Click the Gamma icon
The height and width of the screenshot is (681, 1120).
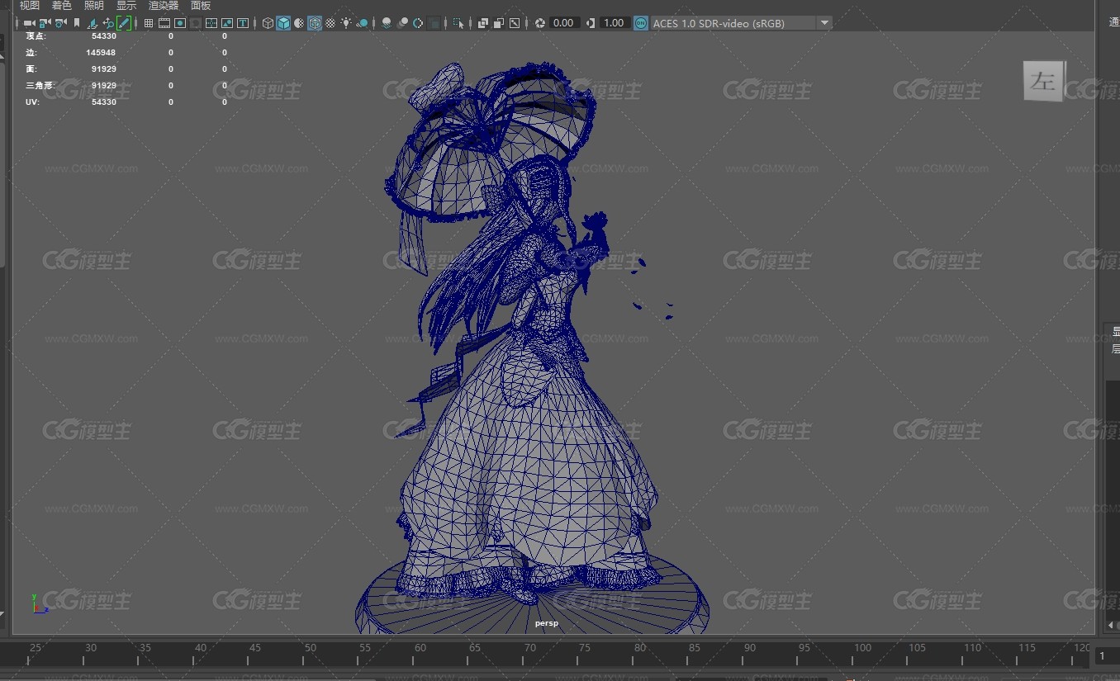coord(590,23)
